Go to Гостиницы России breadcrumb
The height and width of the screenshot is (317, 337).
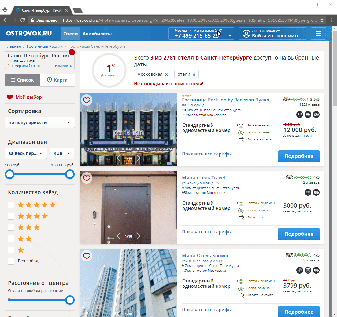(x=45, y=46)
